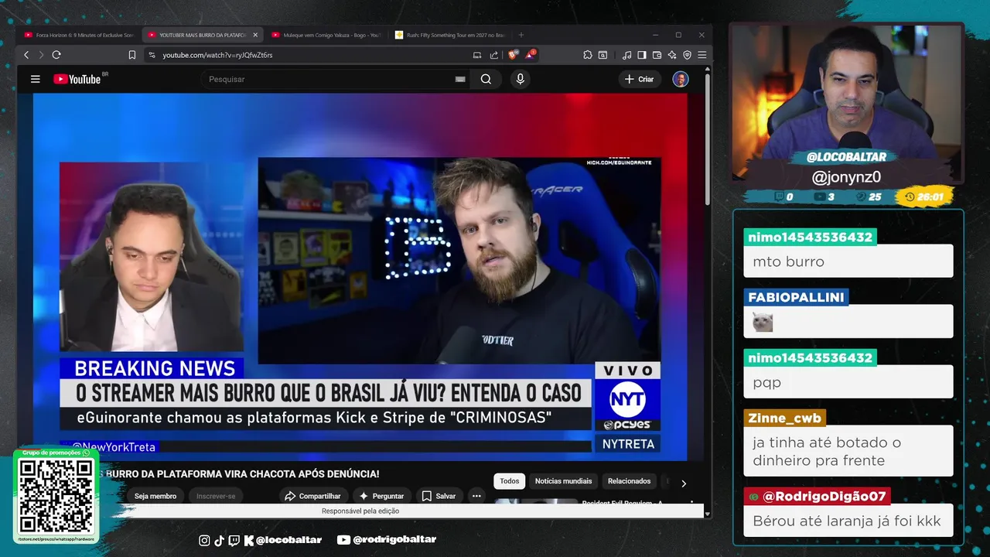
Task: Select the Notícias mundiais chip
Action: pyautogui.click(x=564, y=481)
